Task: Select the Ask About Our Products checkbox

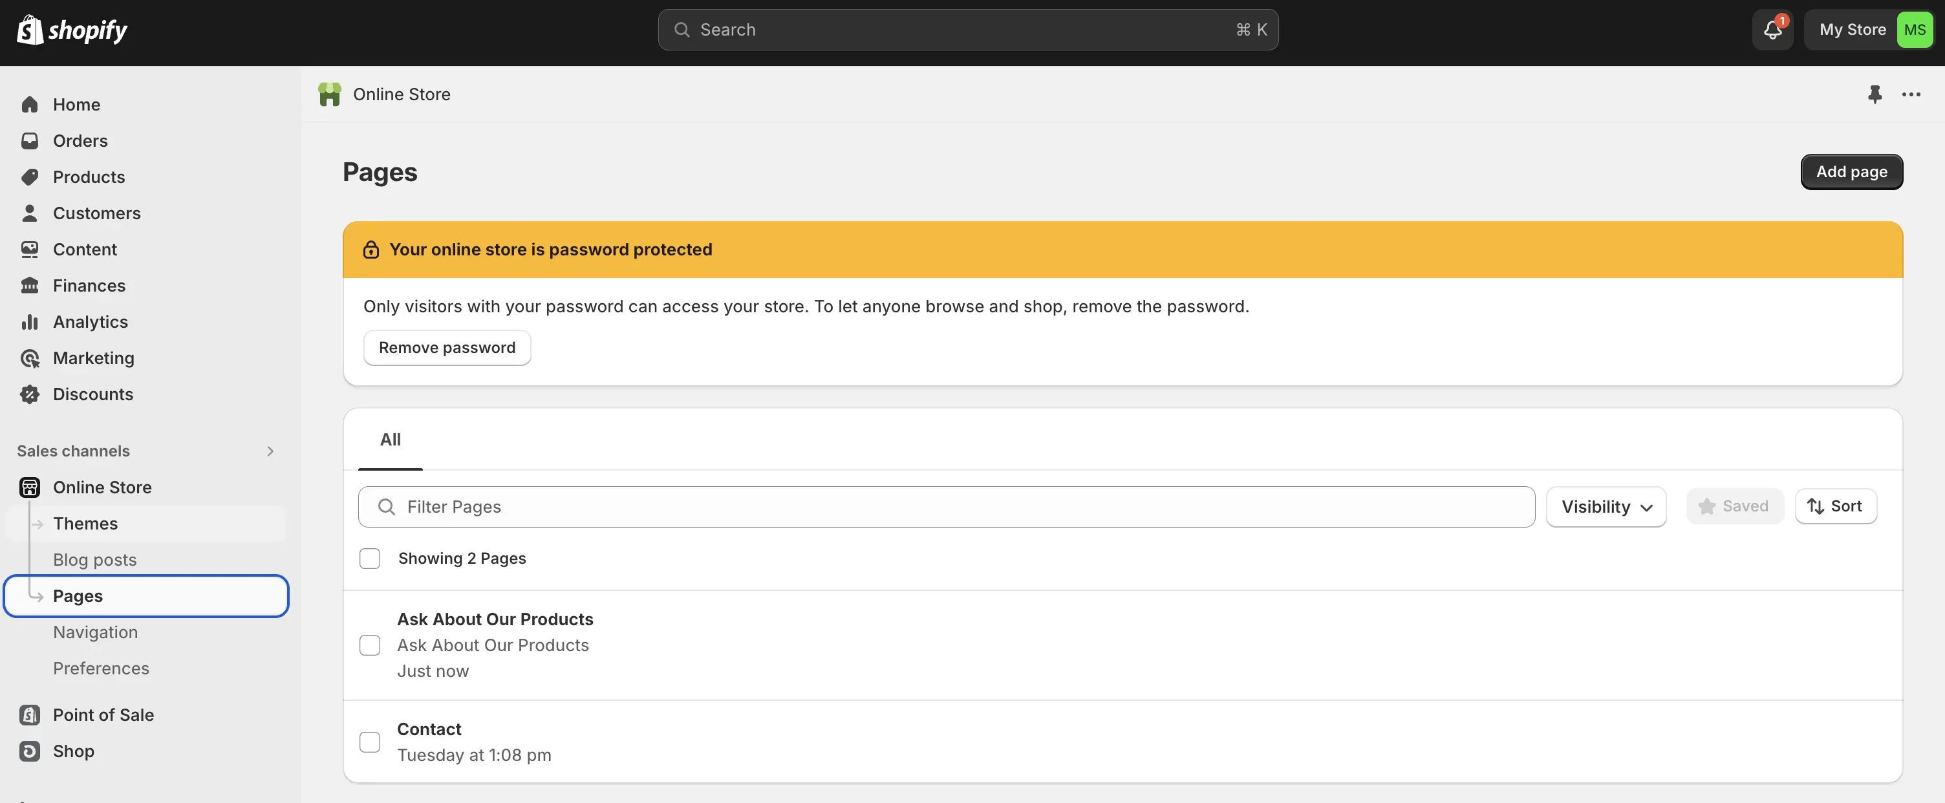Action: point(370,645)
